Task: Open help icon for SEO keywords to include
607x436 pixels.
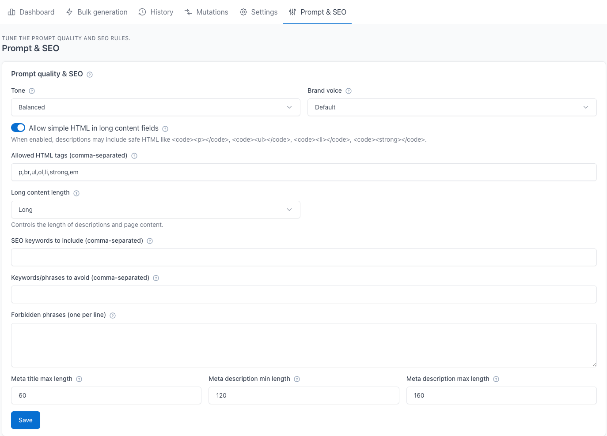Action: pyautogui.click(x=150, y=241)
